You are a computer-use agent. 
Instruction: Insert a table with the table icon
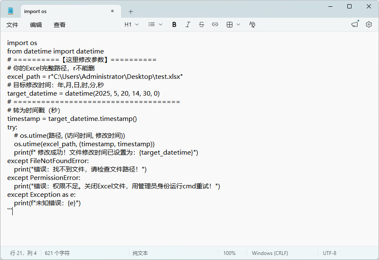tap(229, 24)
